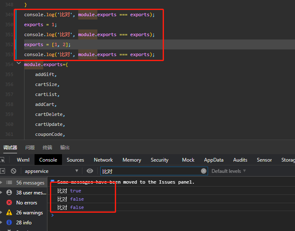The width and height of the screenshot is (295, 231).
Task: Open the Wxml tab
Action: pyautogui.click(x=23, y=160)
